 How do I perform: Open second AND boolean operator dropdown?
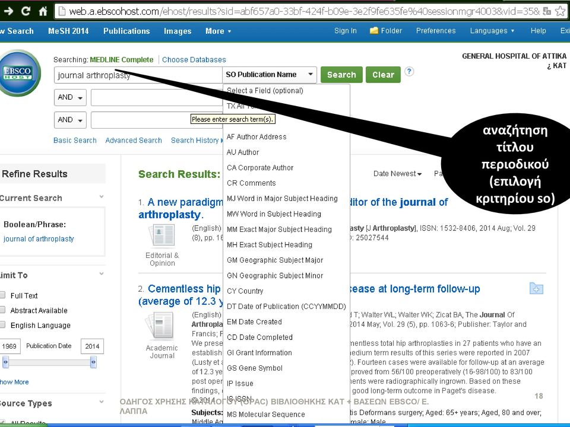[70, 120]
